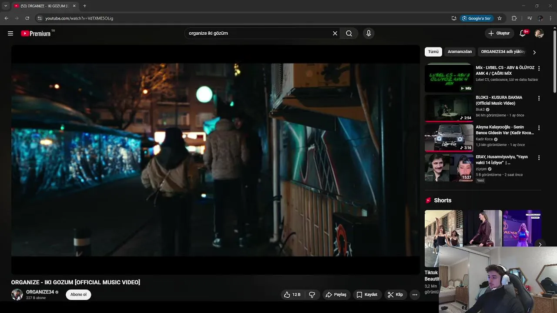Click the Blok3 channel name
557x313 pixels.
[480, 110]
